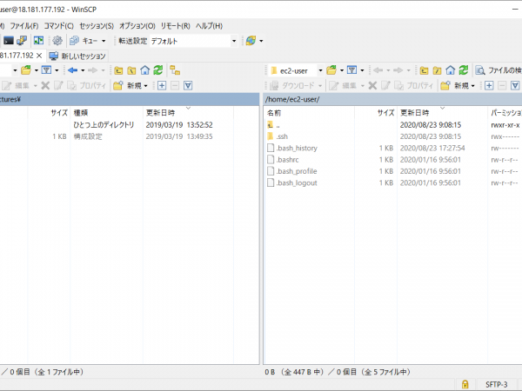Click remote 新規 button
This screenshot has height=391, width=522.
(x=455, y=86)
